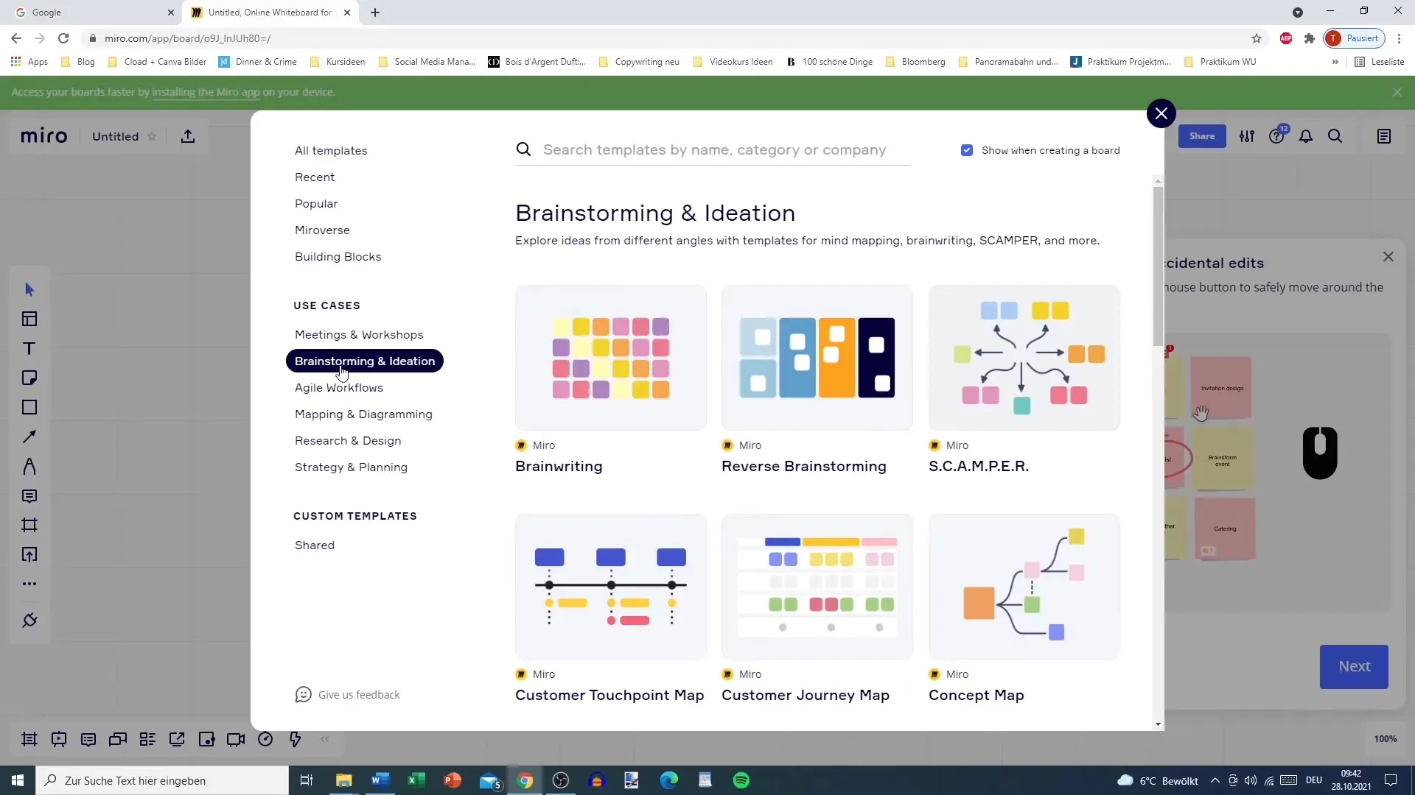Open more tools ellipsis in toolbar

29,584
